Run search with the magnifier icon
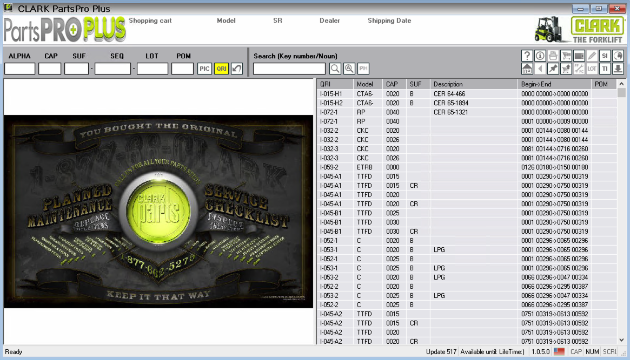 pos(335,69)
